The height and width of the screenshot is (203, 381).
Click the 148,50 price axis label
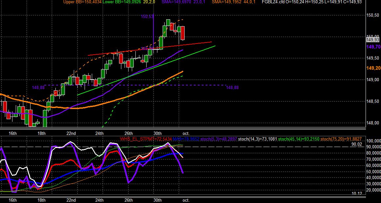(372, 101)
